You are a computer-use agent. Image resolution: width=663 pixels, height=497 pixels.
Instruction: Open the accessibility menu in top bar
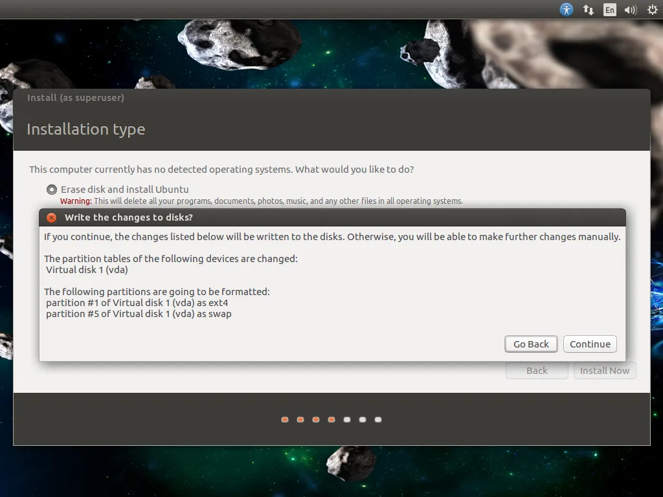pyautogui.click(x=567, y=10)
